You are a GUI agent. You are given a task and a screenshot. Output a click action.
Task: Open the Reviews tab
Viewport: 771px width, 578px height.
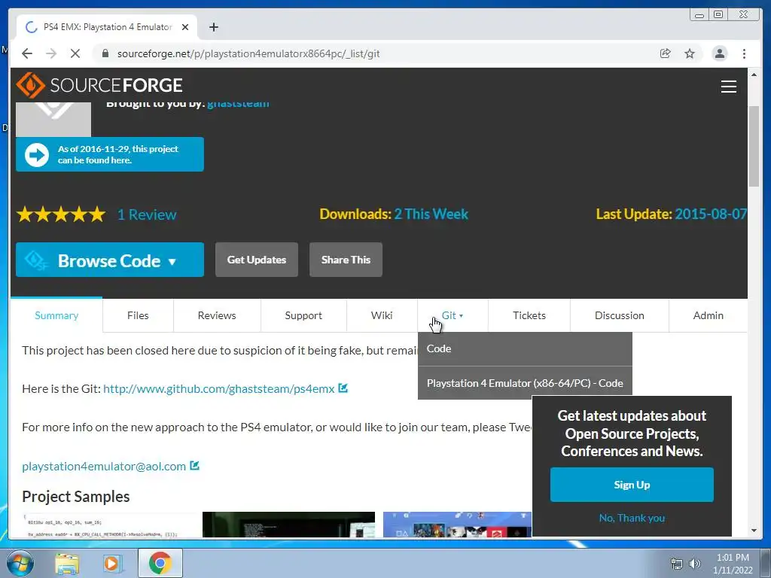click(217, 315)
